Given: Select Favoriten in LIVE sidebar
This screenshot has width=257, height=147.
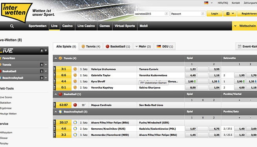Looking at the screenshot, I should tap(24, 58).
